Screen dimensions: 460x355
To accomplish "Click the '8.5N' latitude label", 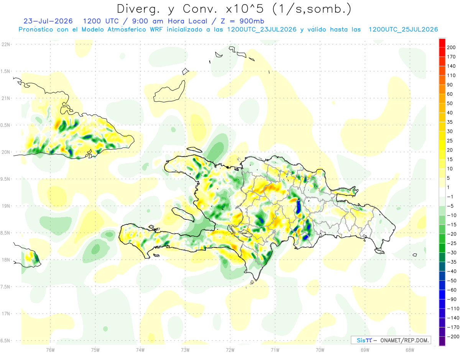I will pos(5,233).
